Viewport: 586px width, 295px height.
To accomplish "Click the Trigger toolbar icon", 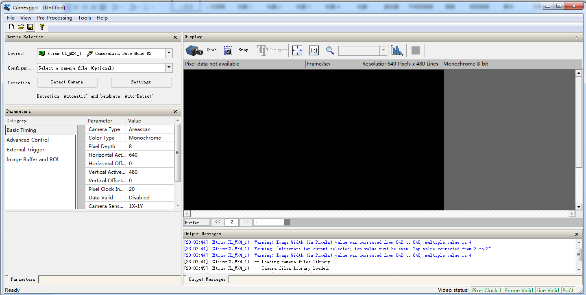I will (x=263, y=50).
